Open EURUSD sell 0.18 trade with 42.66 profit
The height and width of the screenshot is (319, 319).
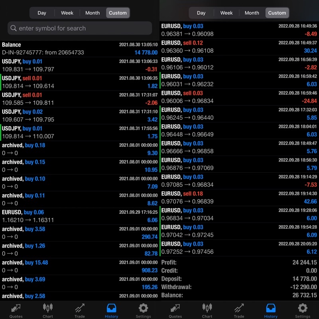coord(239,198)
